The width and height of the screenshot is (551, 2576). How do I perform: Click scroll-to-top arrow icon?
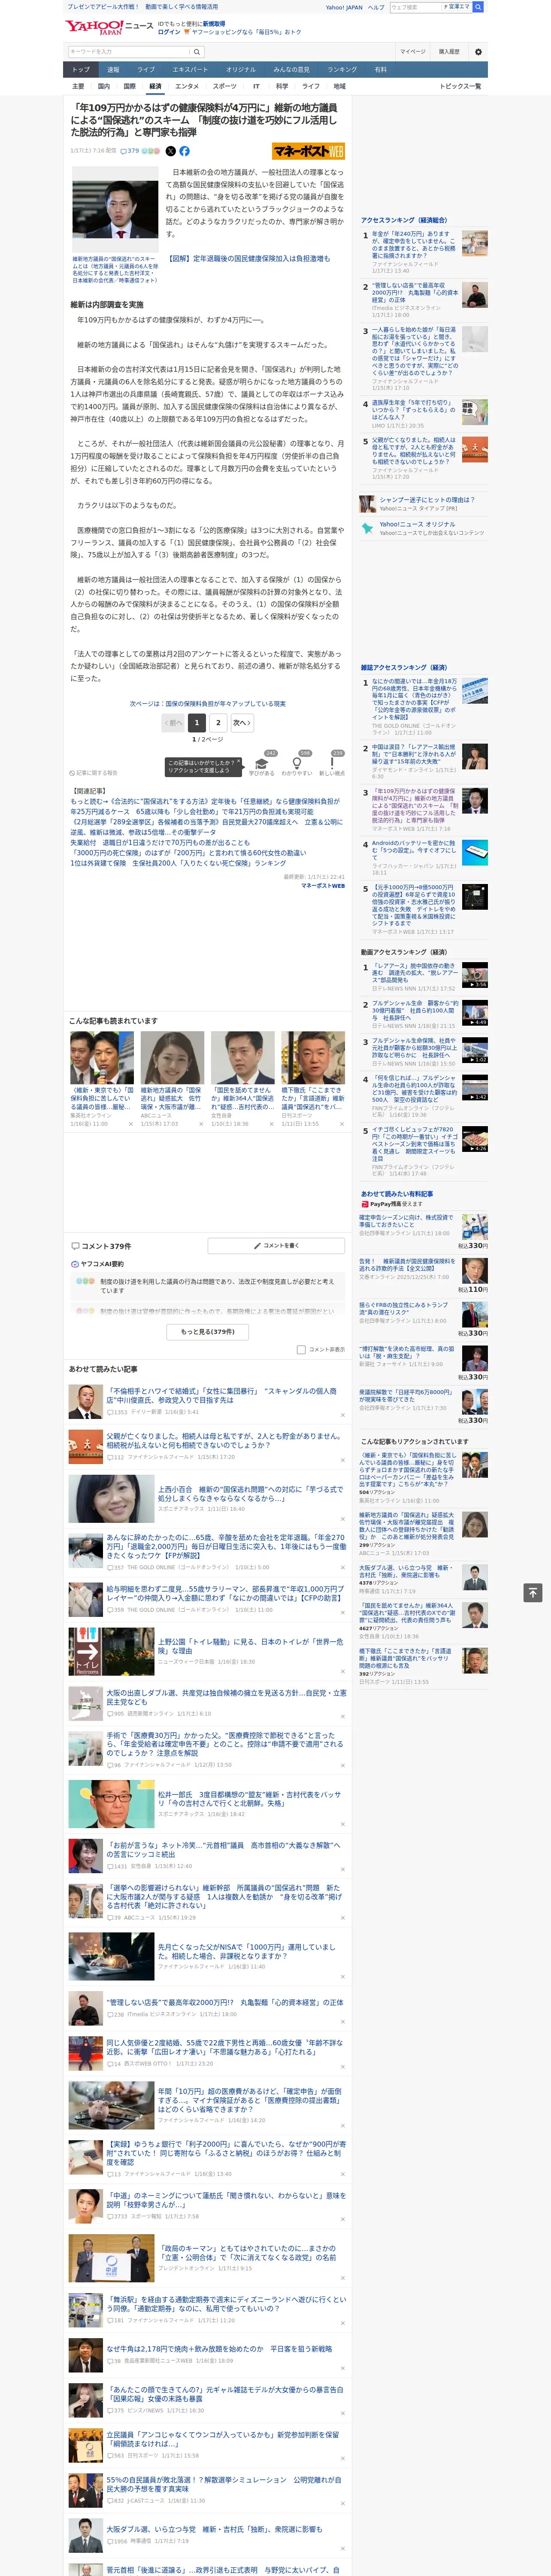click(533, 1592)
